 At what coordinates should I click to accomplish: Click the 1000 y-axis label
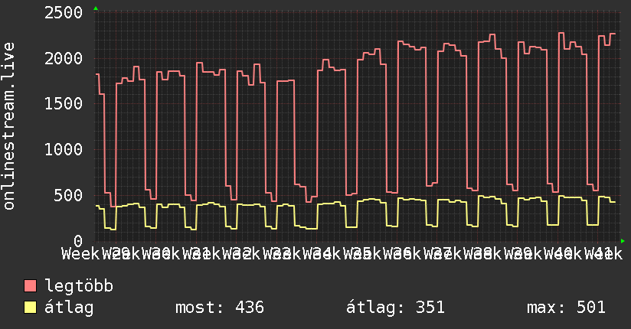coord(64,150)
